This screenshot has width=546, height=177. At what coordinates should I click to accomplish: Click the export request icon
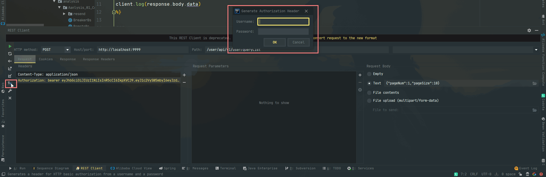pos(10,68)
